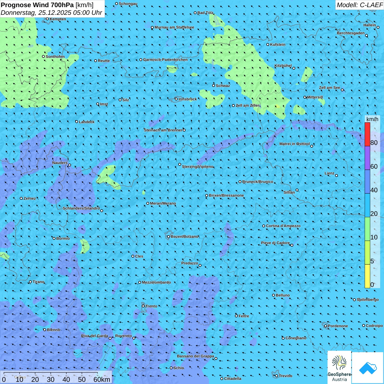Click the 'Imst' label
This screenshot has width=384, height=384.
[104, 104]
